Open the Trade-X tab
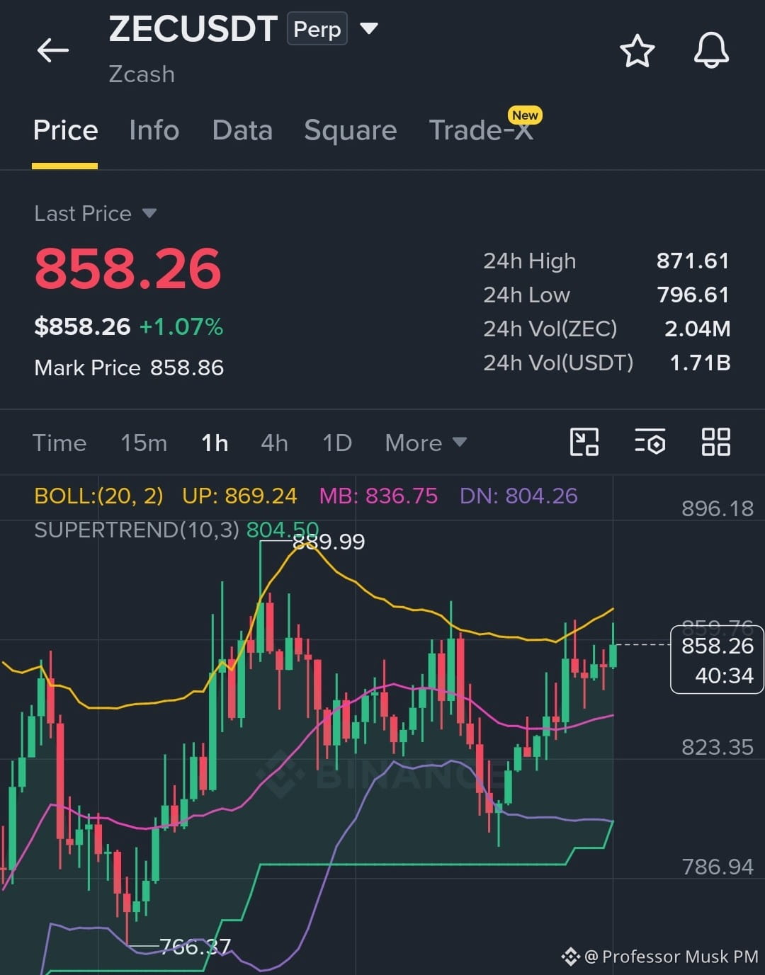The image size is (765, 975). [x=481, y=130]
